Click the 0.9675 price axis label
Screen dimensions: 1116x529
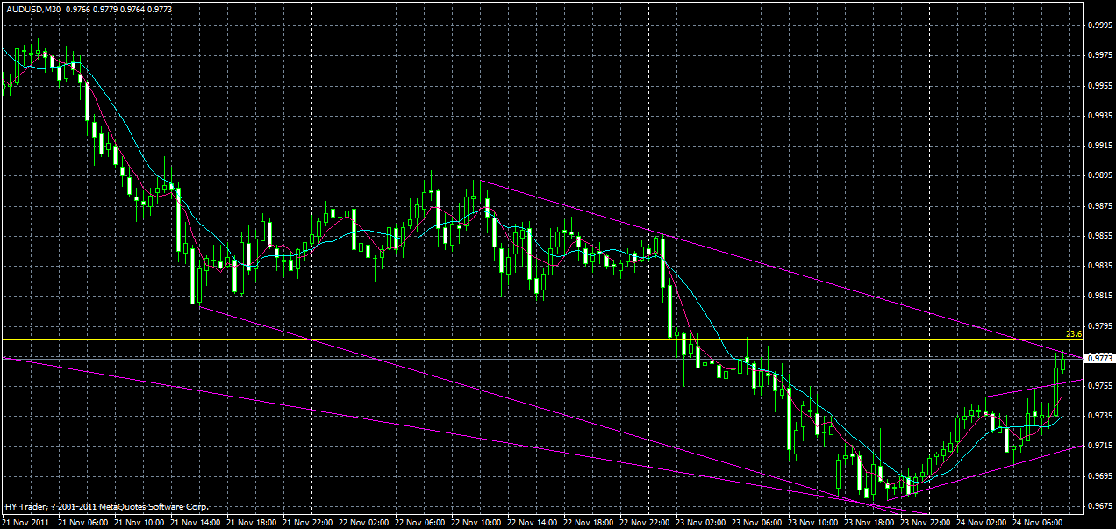pyautogui.click(x=1100, y=506)
